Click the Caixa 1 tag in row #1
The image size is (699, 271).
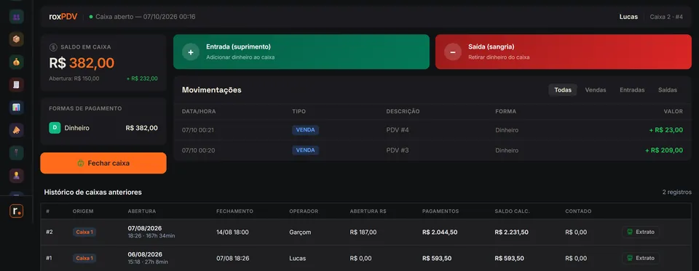[84, 258]
